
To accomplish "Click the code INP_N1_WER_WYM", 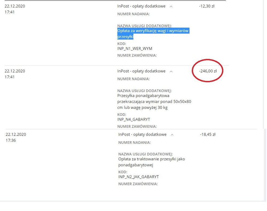I will click(135, 48).
